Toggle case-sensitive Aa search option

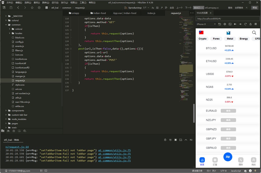[153, 8]
